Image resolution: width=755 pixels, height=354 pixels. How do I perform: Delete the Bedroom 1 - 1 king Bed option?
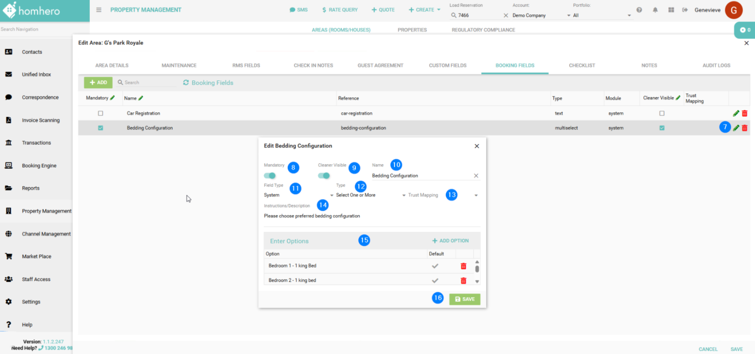(463, 266)
